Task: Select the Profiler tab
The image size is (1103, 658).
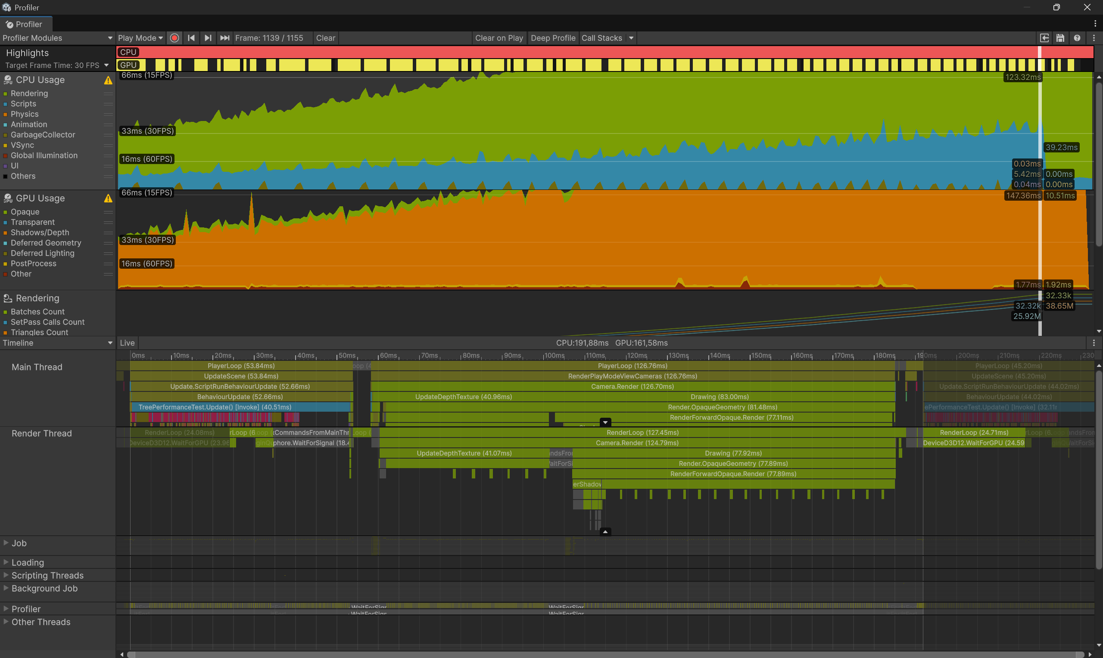Action: click(x=26, y=25)
